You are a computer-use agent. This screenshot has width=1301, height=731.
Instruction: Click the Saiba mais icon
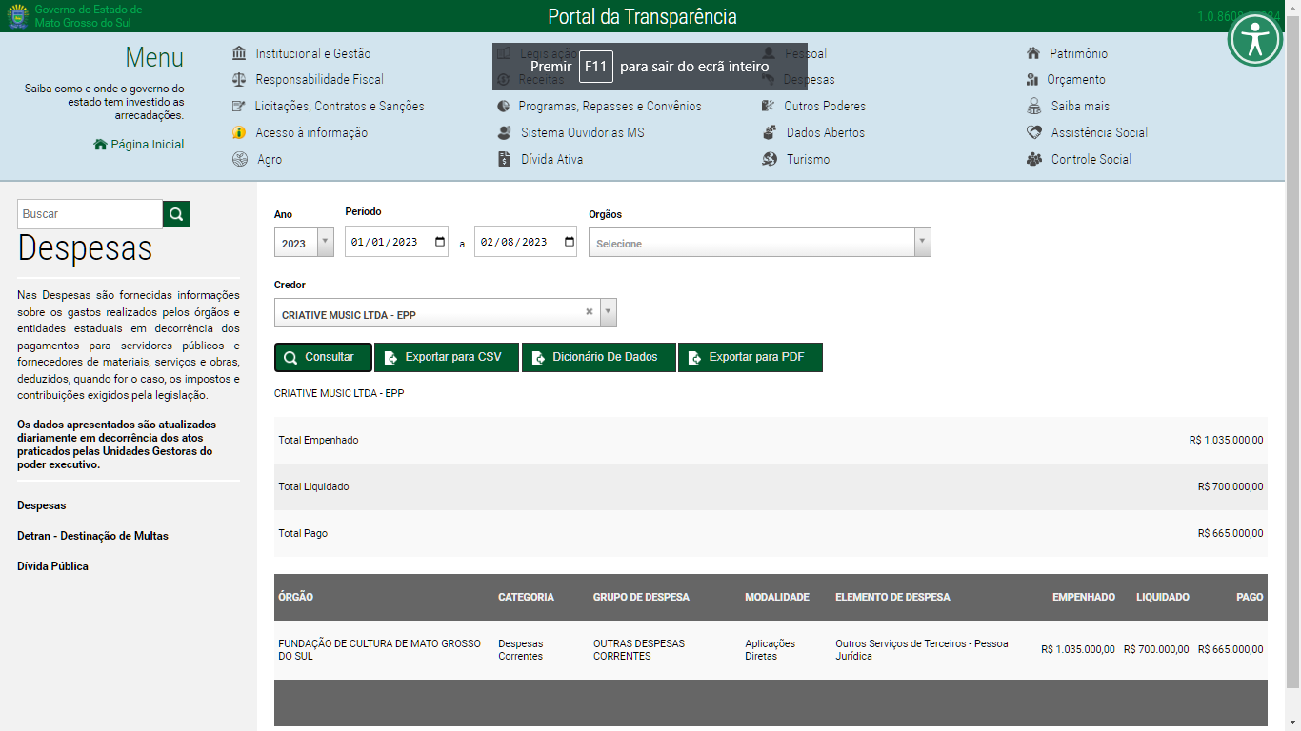1033,107
